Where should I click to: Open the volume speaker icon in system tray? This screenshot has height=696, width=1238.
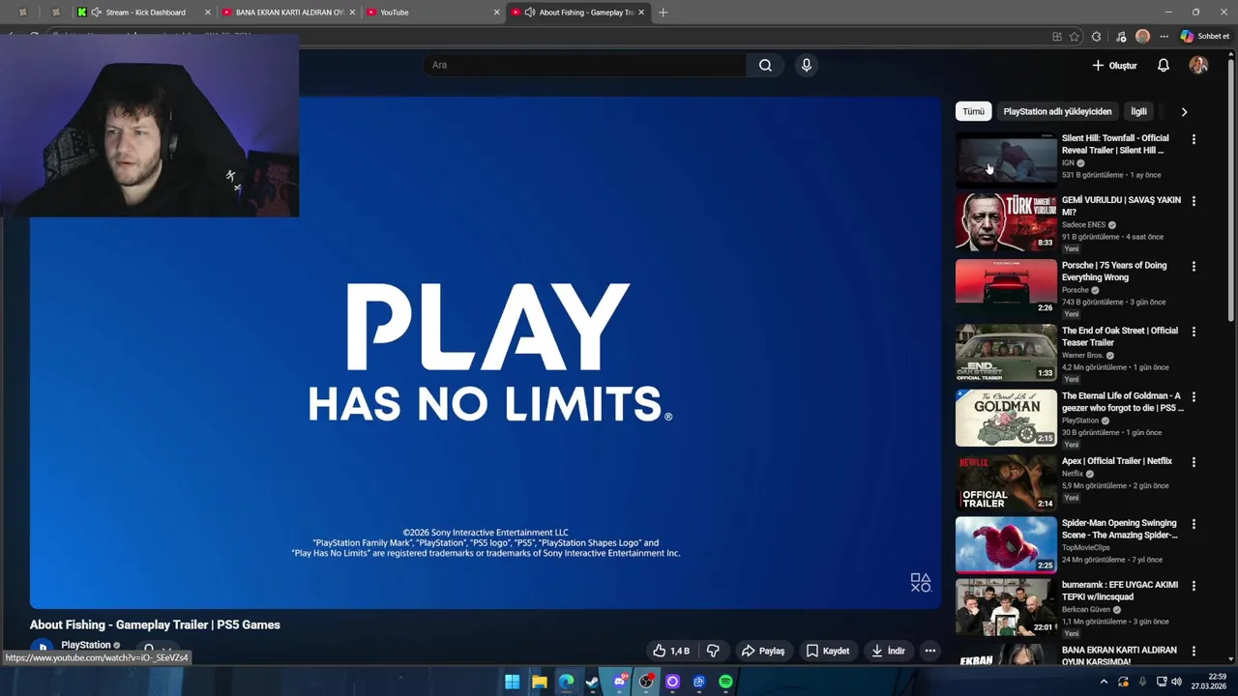(1177, 681)
